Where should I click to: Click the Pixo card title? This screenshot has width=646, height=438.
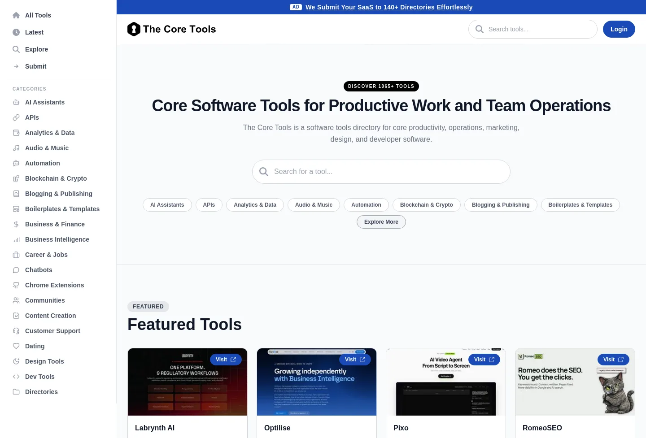click(401, 428)
